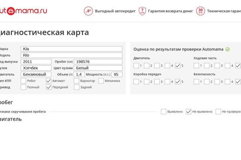Screen dimensions: 241x160
Task: Set engine rating Двигатель to 3
Action: (157, 66)
